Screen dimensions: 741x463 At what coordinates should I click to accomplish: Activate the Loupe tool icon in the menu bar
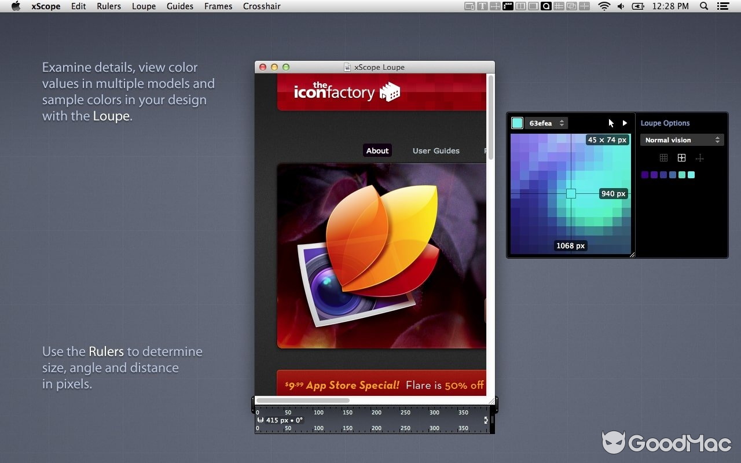tap(546, 6)
